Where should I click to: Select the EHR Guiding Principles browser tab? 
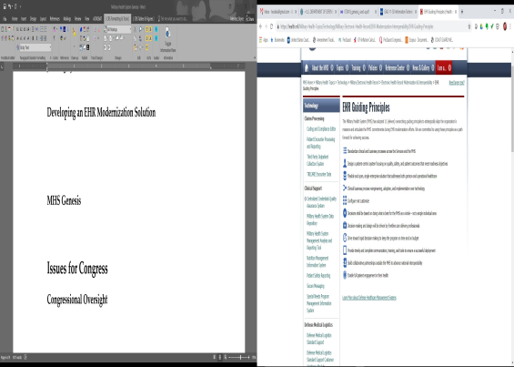[438, 12]
